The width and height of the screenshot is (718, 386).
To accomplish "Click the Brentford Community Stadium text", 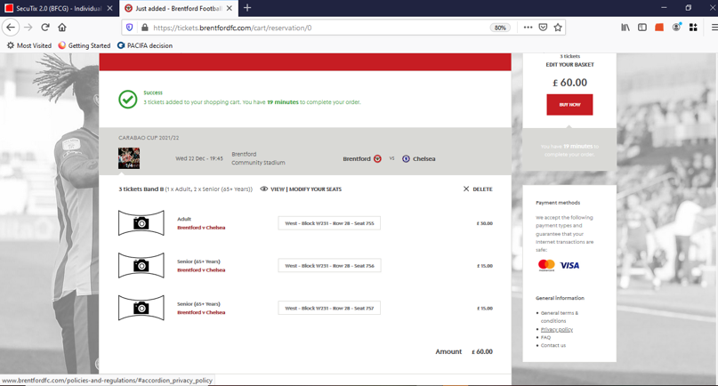I will (x=258, y=158).
